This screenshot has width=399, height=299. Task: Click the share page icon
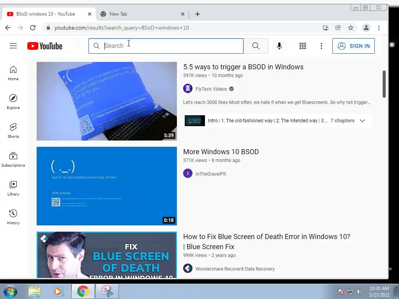pos(338,28)
